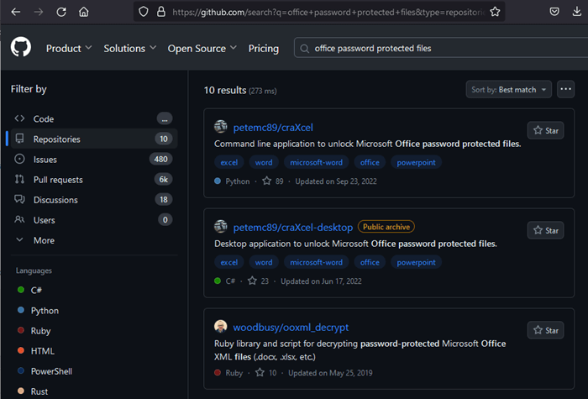588x399 pixels.
Task: Click the woodbusy/ooxml_decrypt avatar
Action: pos(220,327)
